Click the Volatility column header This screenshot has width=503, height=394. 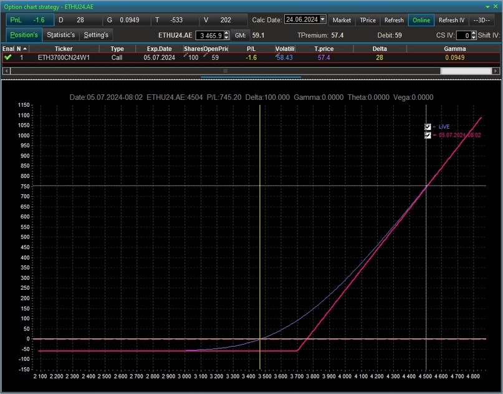[x=285, y=49]
